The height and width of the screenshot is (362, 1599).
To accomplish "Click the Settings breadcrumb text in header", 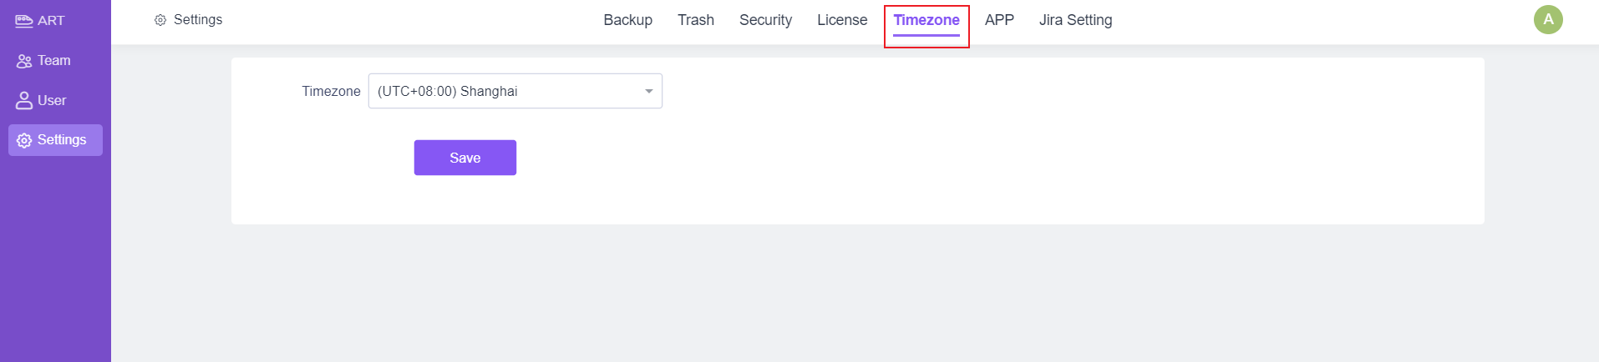I will [198, 20].
